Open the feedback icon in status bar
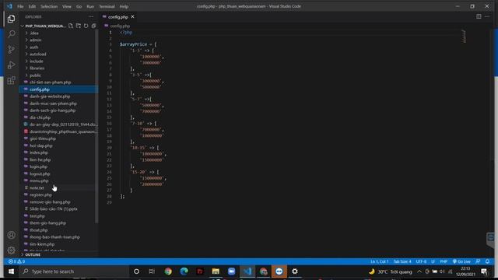 478,261
